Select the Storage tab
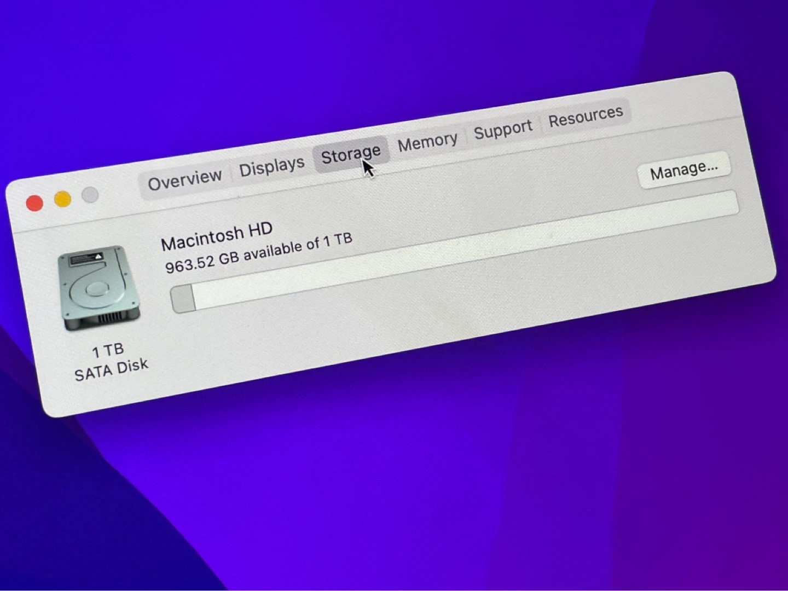788x591 pixels. coord(351,154)
